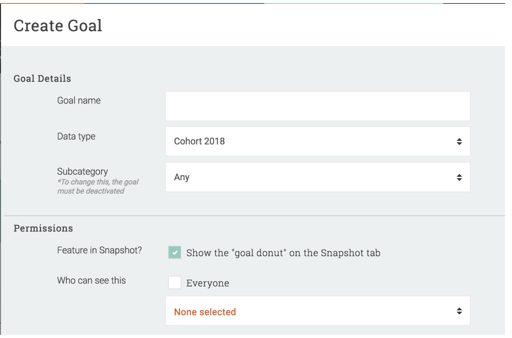This screenshot has width=512, height=338.
Task: Click the Goal name label
Action: tap(79, 100)
